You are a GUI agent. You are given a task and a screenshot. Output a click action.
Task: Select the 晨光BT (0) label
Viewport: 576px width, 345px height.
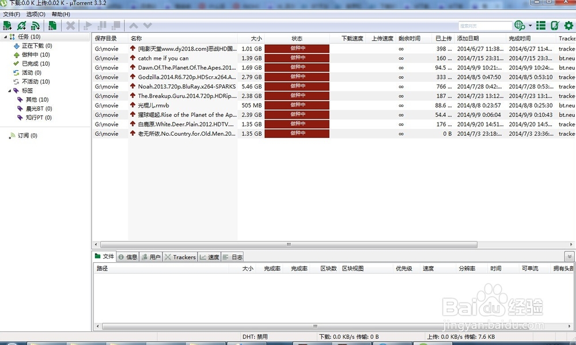click(39, 109)
